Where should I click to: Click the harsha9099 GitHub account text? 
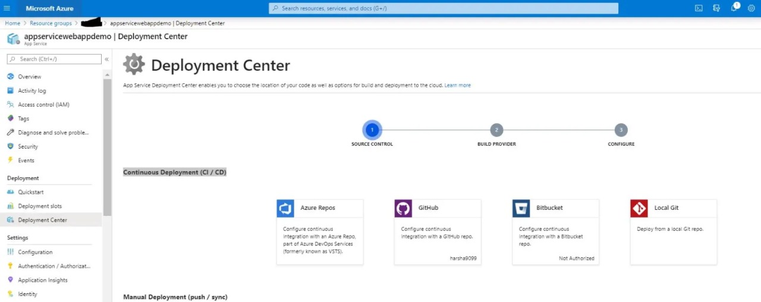(464, 259)
